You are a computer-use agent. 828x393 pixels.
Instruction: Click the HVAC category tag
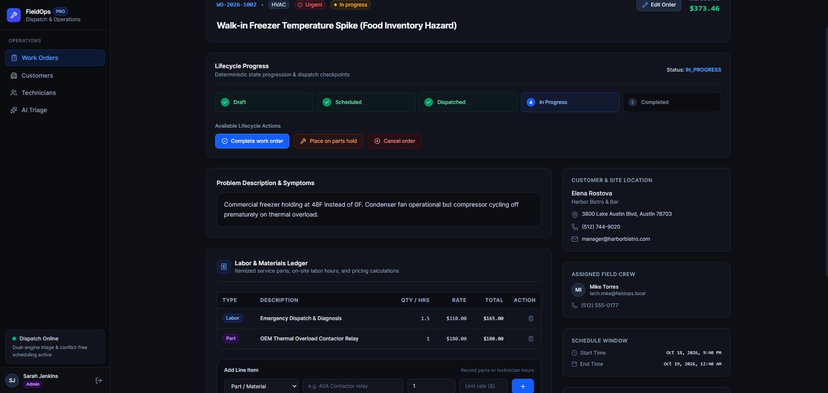tap(279, 5)
